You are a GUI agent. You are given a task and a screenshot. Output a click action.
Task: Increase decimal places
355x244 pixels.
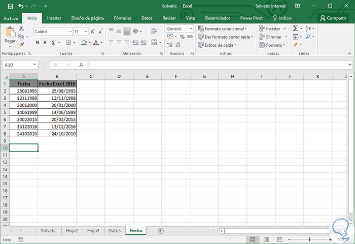170,45
